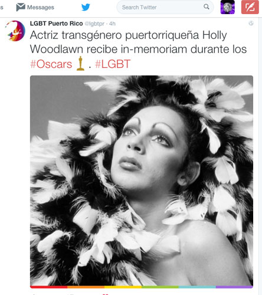Open the #LGBT hashtag
Screen dimensions: 262x295
(113, 64)
